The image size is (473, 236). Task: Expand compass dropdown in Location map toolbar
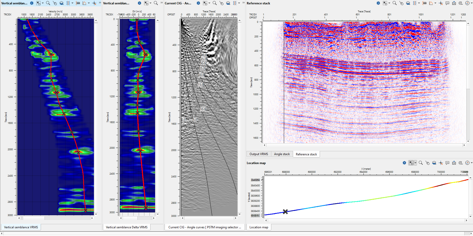[x=471, y=163]
